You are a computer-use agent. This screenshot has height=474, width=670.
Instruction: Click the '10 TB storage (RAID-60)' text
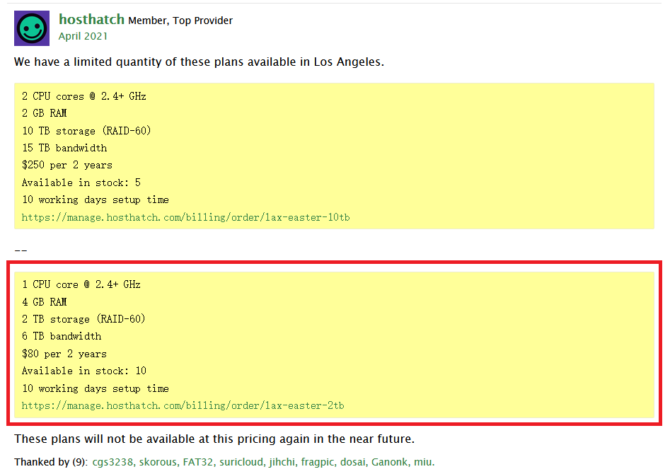(x=86, y=131)
